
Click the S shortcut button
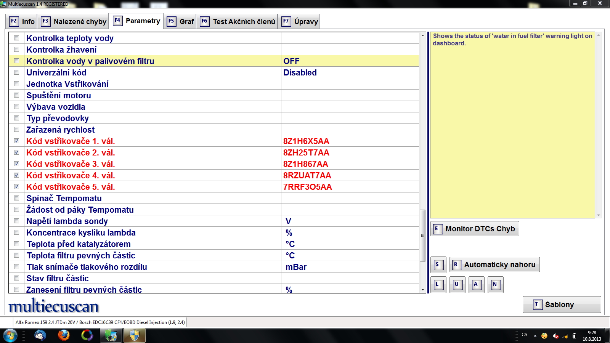pos(438,265)
